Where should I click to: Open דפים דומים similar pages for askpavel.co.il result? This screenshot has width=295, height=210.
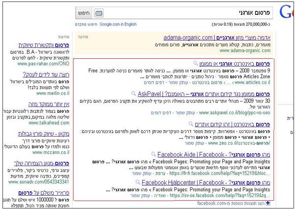tap(161, 113)
